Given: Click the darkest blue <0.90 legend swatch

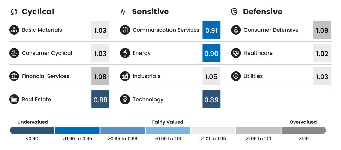Looking at the screenshot, I should click(x=32, y=130).
